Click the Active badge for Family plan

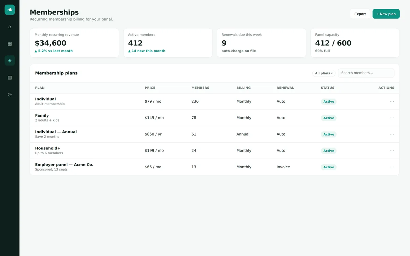click(x=329, y=118)
